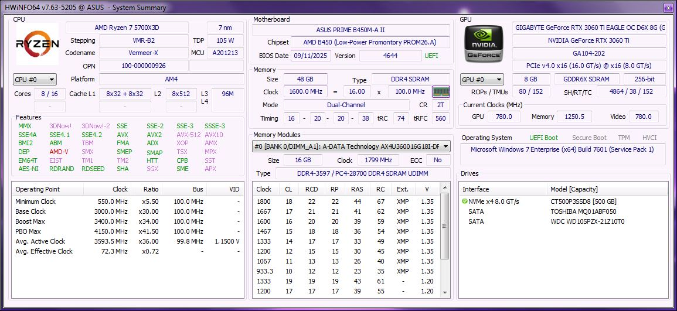This screenshot has width=677, height=311.
Task: Click the BIOS version 4644 field
Action: [x=390, y=56]
